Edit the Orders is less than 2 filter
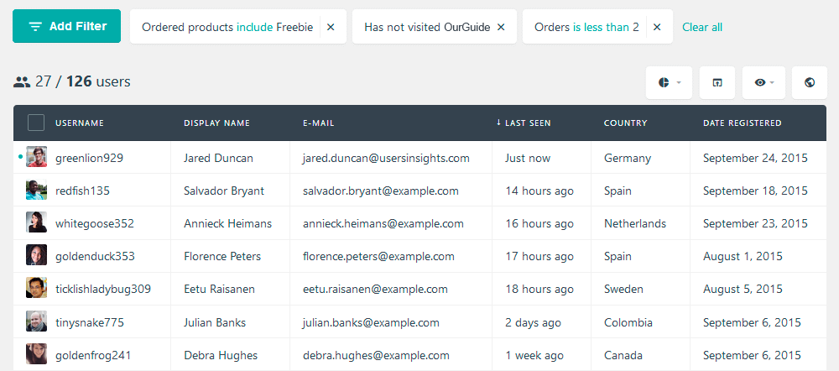The height and width of the screenshot is (371, 839). coord(587,27)
